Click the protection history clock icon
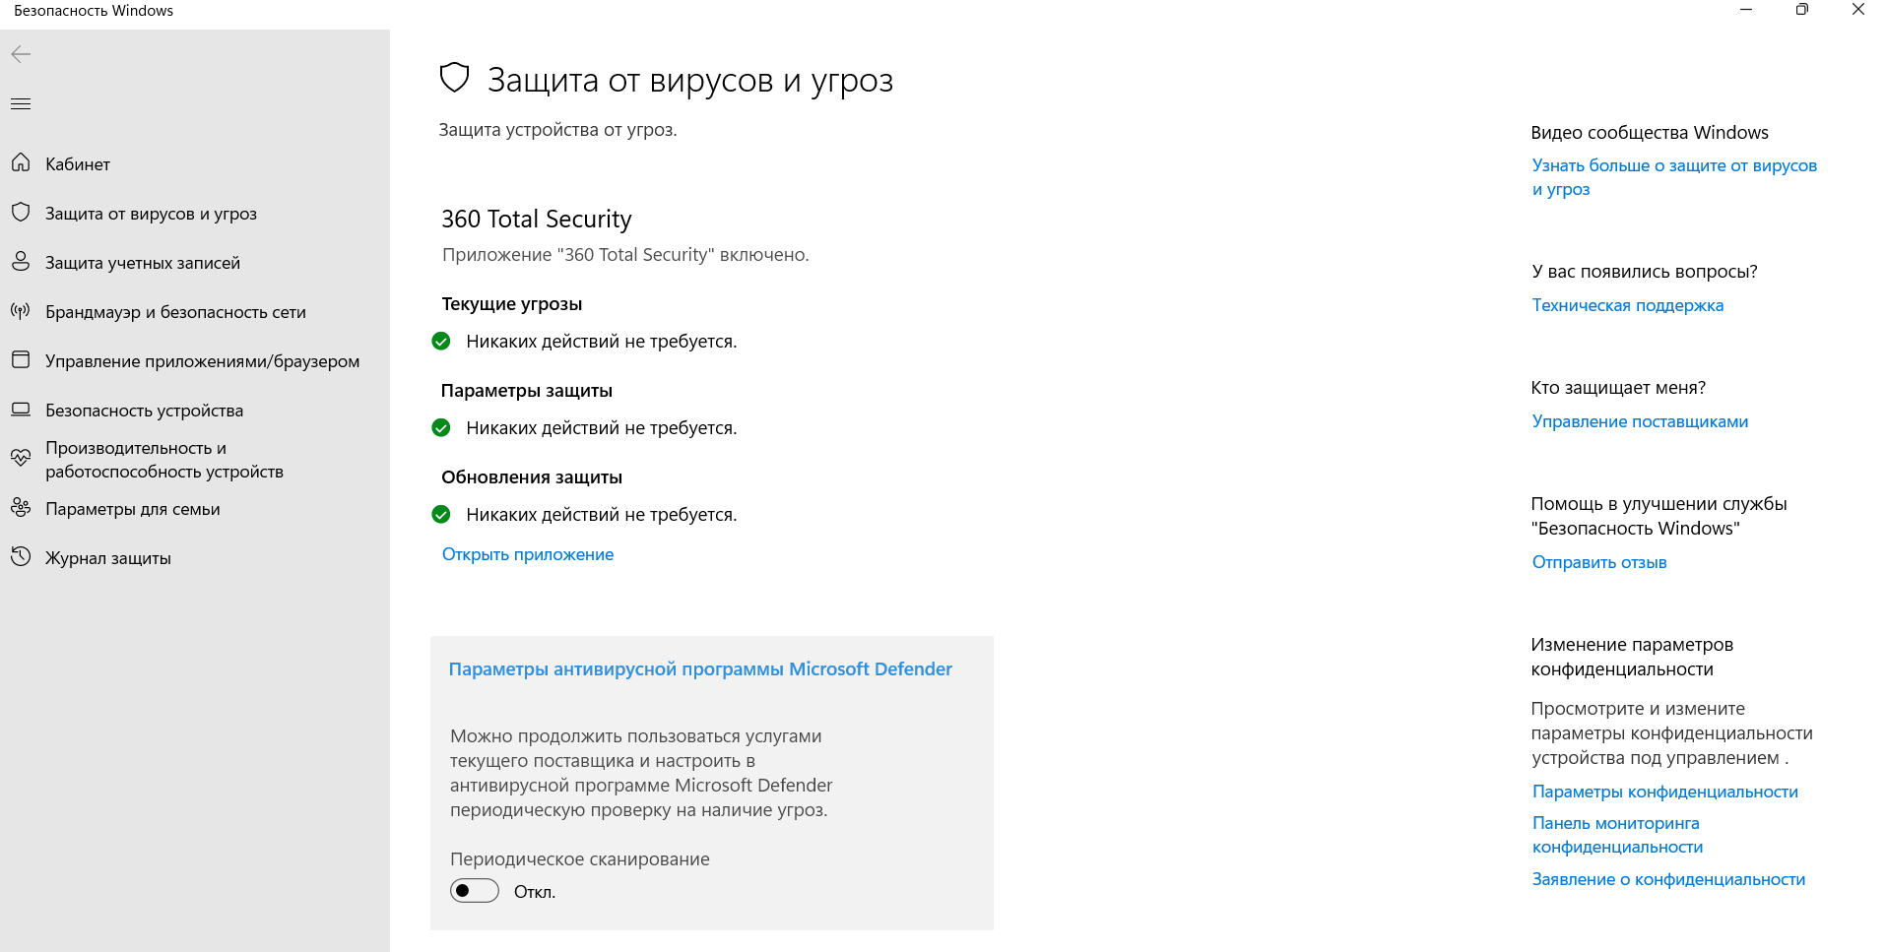Viewport: 1886px width, 952px height. tap(21, 556)
